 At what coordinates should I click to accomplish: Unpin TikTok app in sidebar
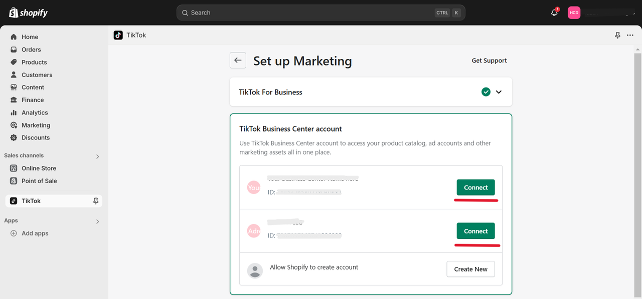96,201
